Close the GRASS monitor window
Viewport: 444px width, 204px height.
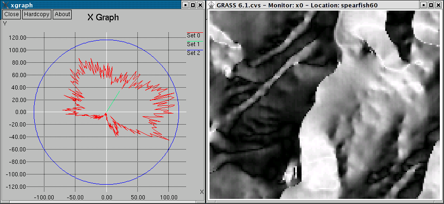(x=438, y=5)
